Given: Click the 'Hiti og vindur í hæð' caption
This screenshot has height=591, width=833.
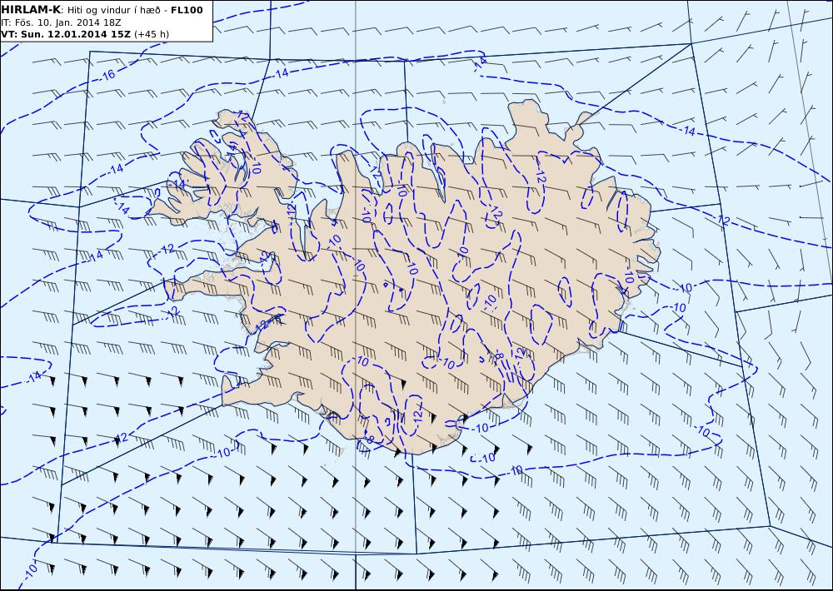Looking at the screenshot, I should (x=112, y=10).
